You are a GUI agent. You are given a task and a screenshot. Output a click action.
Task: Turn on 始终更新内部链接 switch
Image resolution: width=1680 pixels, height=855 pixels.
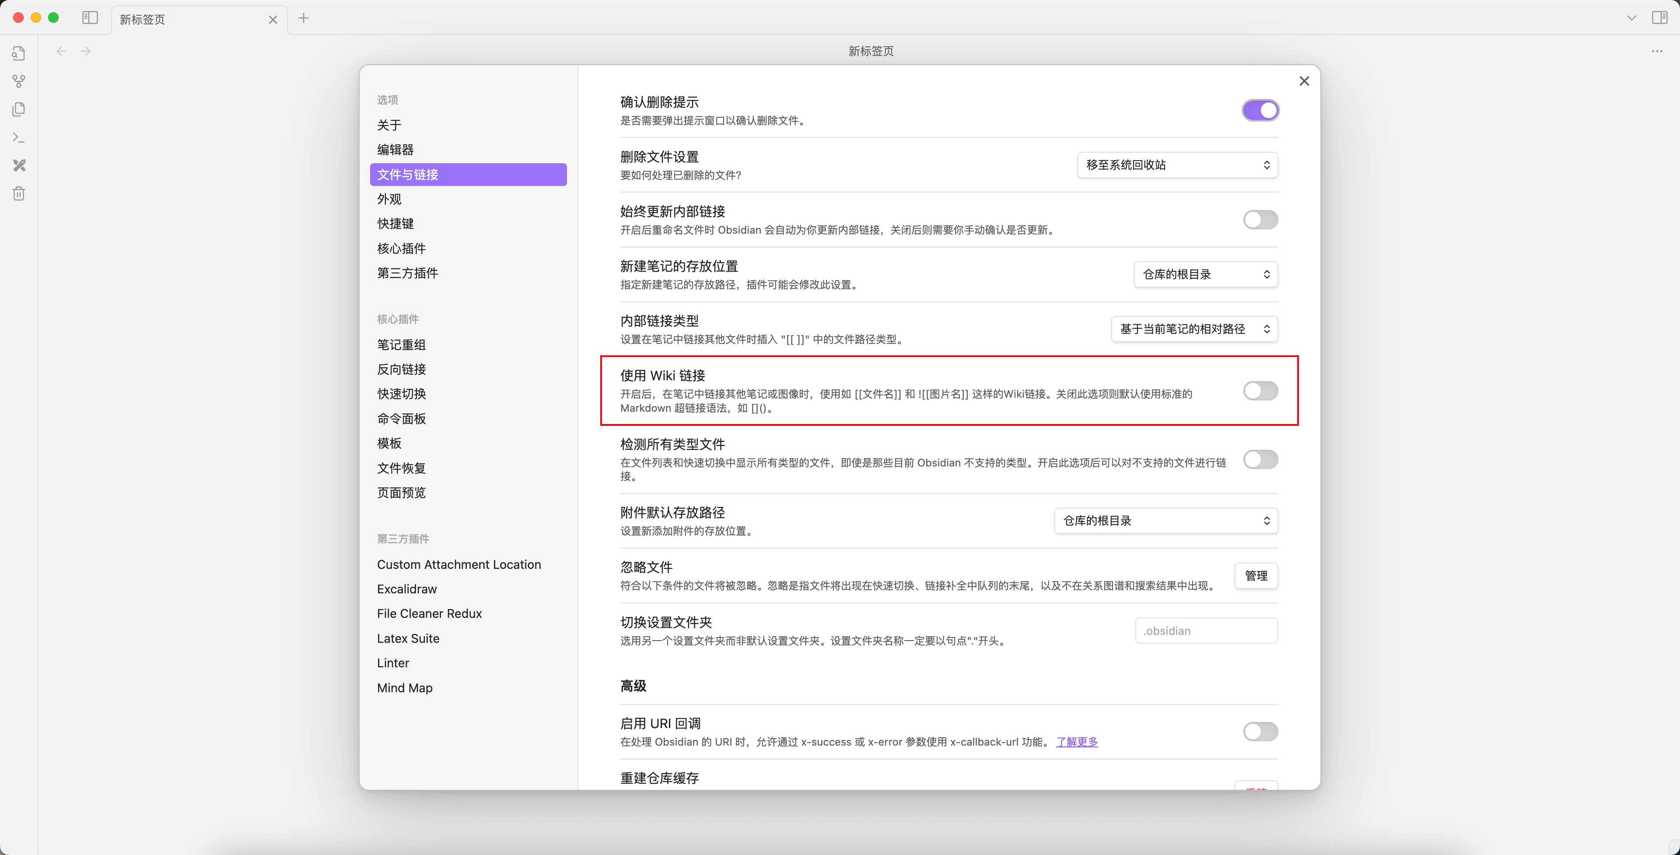tap(1260, 220)
